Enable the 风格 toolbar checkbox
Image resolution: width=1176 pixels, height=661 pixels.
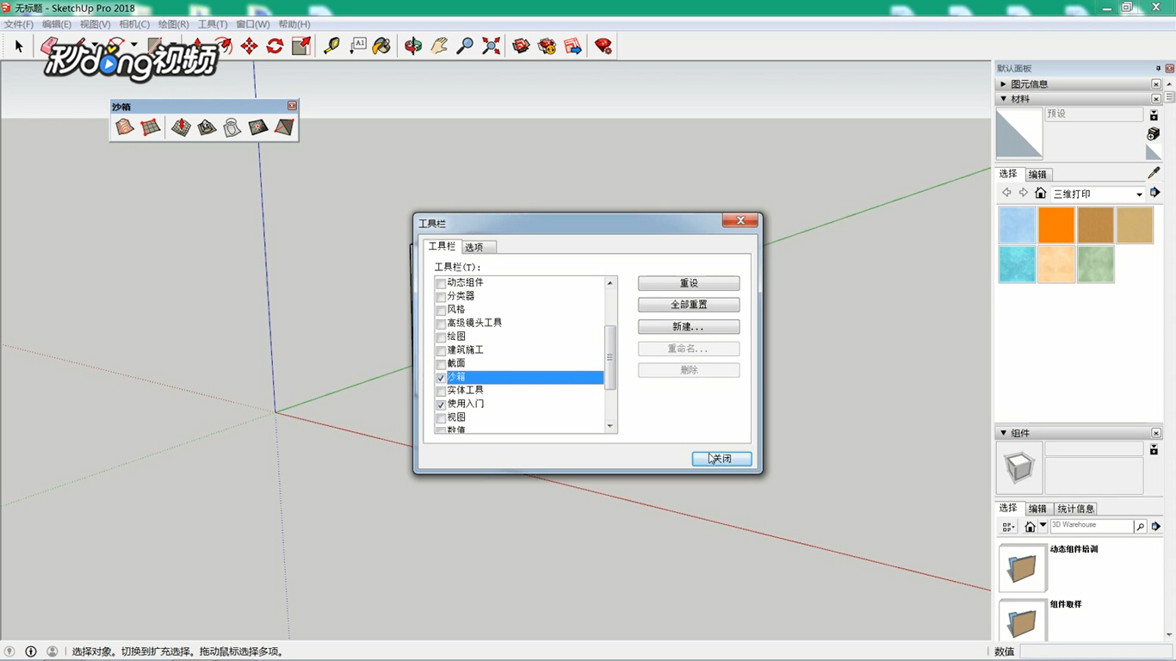point(441,311)
